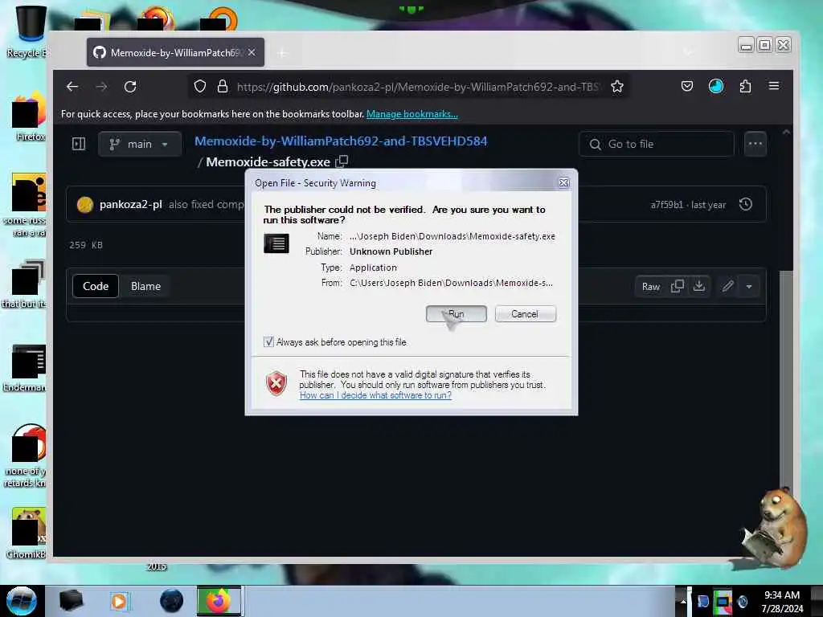The height and width of the screenshot is (617, 823).
Task: Close the Memoxide browser tab
Action: point(252,52)
